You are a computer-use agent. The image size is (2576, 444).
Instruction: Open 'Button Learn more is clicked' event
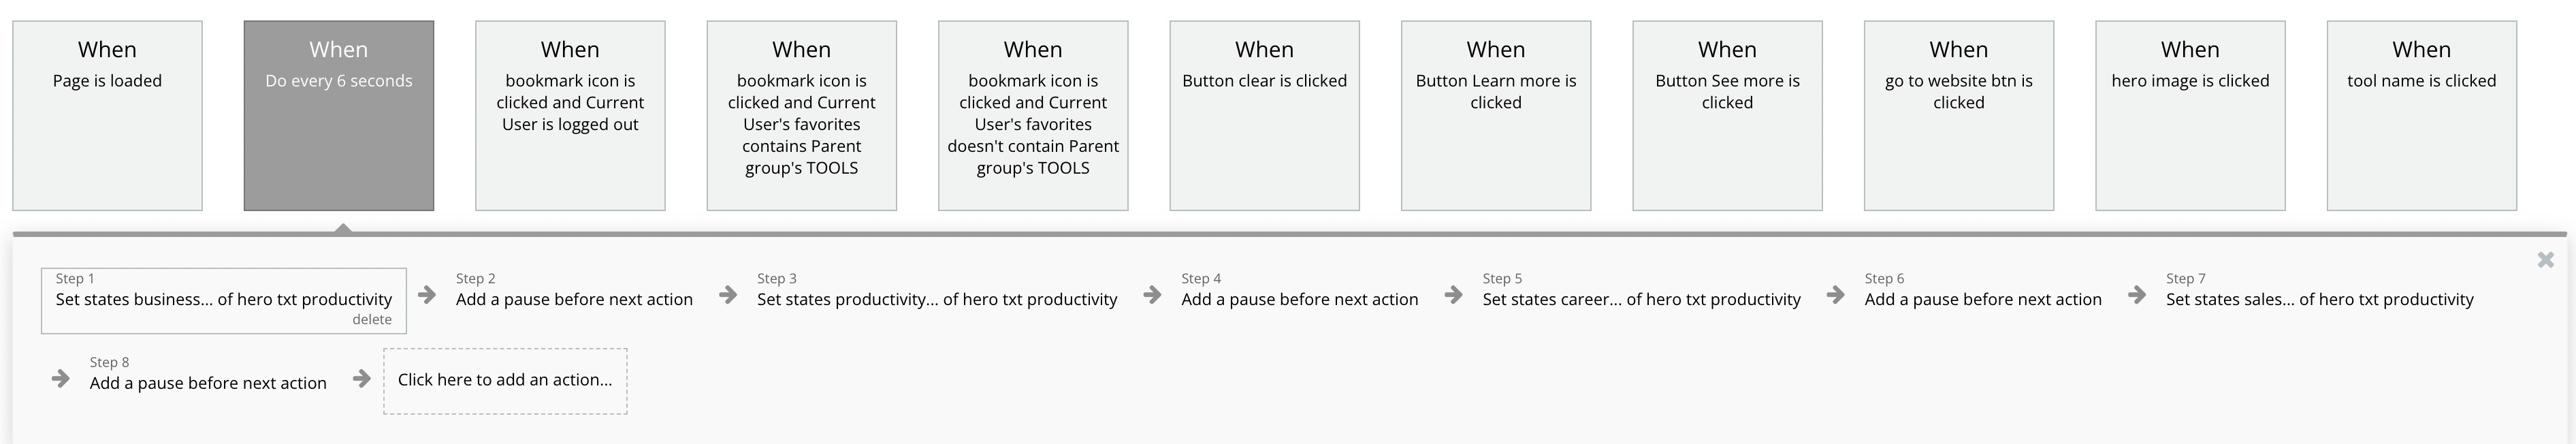1496,115
